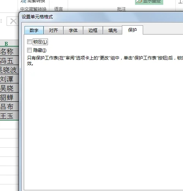The width and height of the screenshot is (183, 191).
Task: Check the 锁定(L) checkbox
Action: pos(29,42)
